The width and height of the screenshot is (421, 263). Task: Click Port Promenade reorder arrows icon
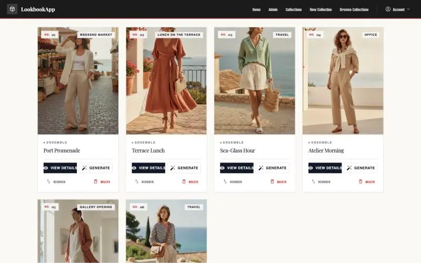pyautogui.click(x=48, y=181)
